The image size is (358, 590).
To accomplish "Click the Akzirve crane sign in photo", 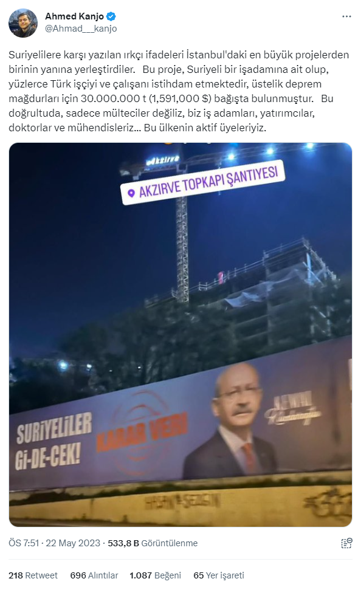I will click(x=163, y=160).
